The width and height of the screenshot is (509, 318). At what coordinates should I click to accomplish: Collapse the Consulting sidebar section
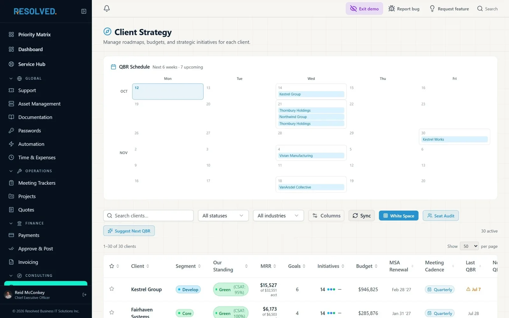[11, 276]
